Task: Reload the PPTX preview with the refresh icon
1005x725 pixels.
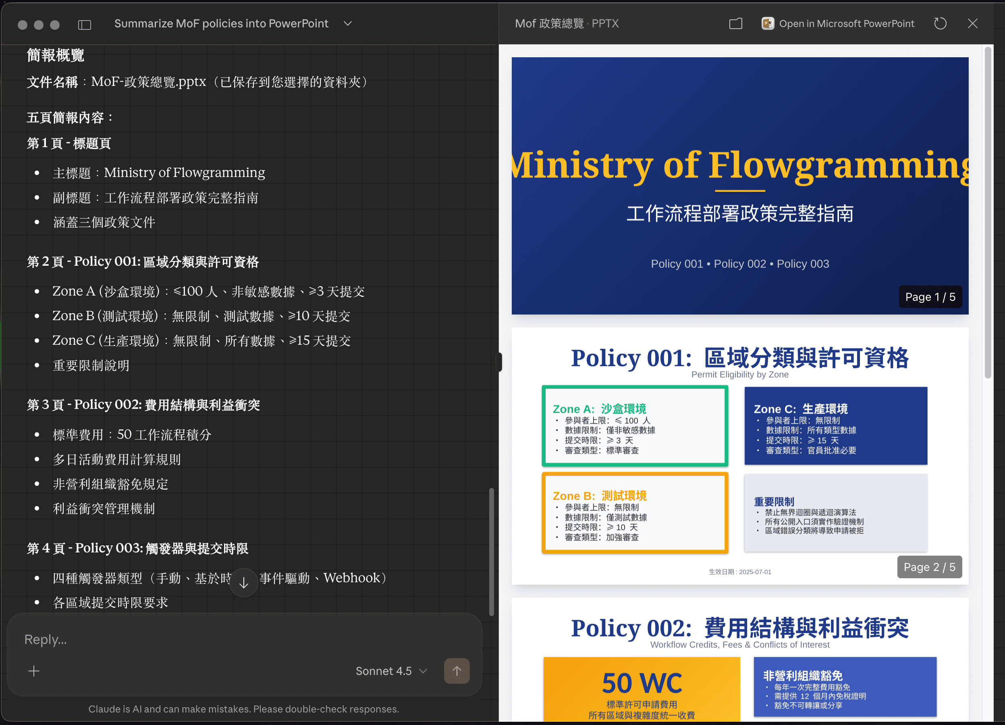Action: (940, 23)
